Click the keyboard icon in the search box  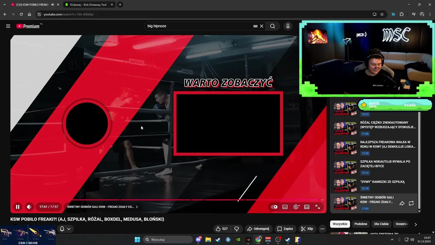[x=255, y=26]
